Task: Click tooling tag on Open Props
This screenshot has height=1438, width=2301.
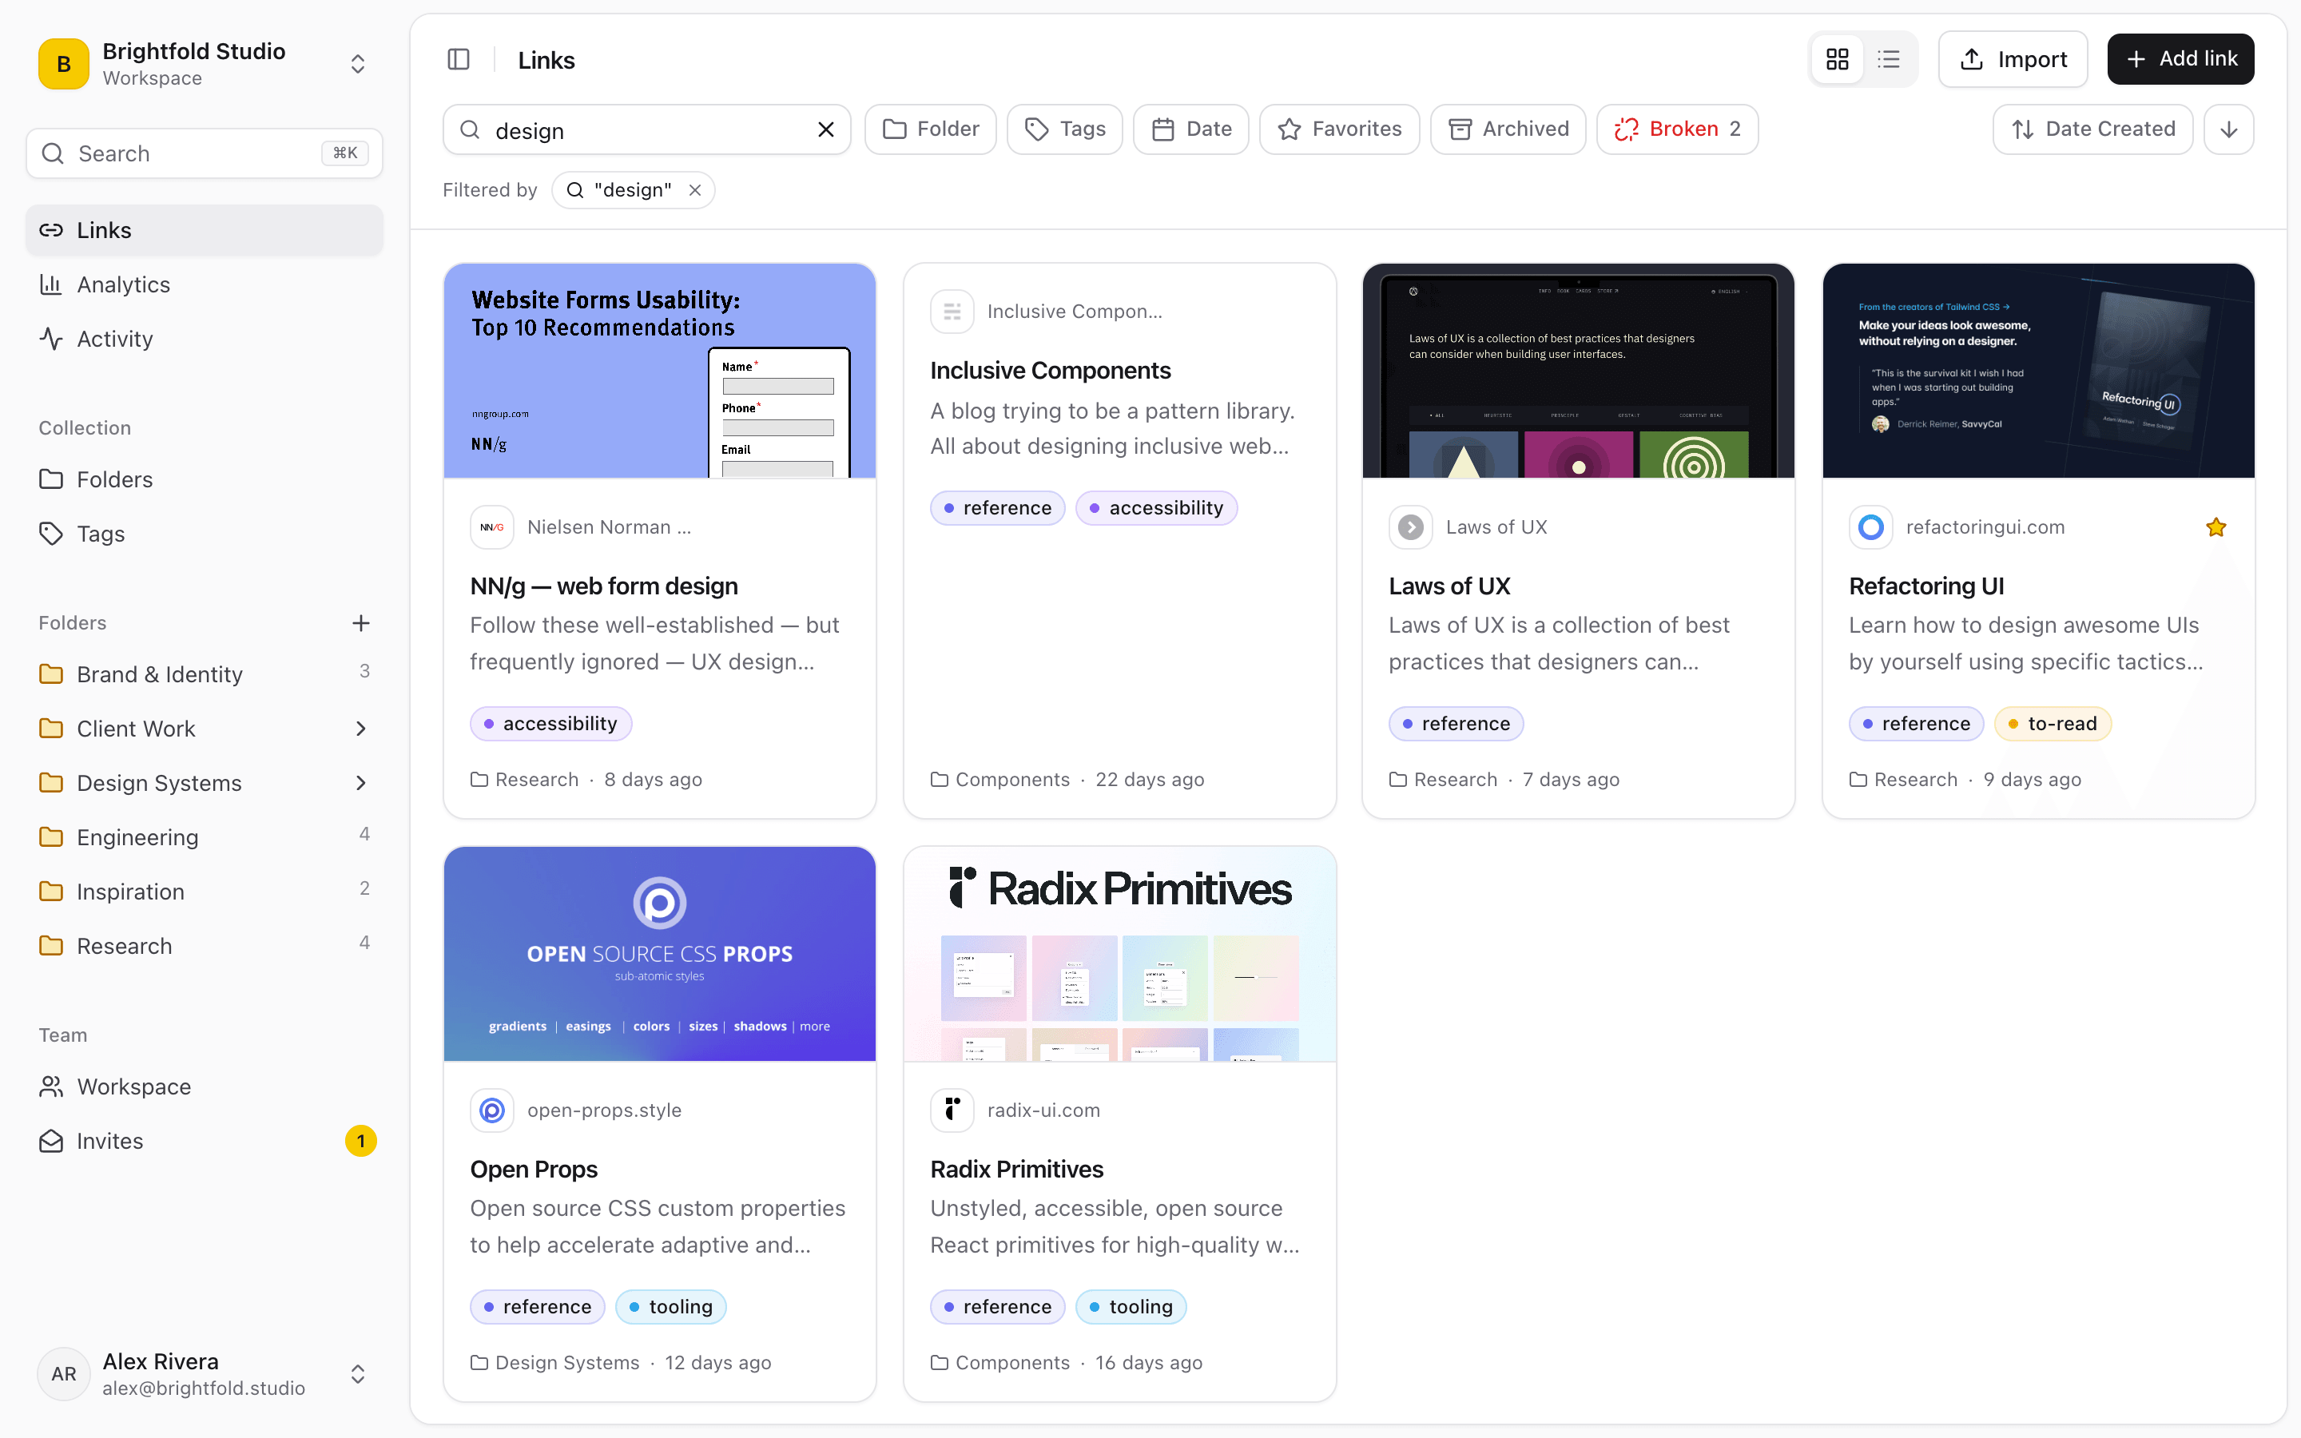Action: [670, 1307]
